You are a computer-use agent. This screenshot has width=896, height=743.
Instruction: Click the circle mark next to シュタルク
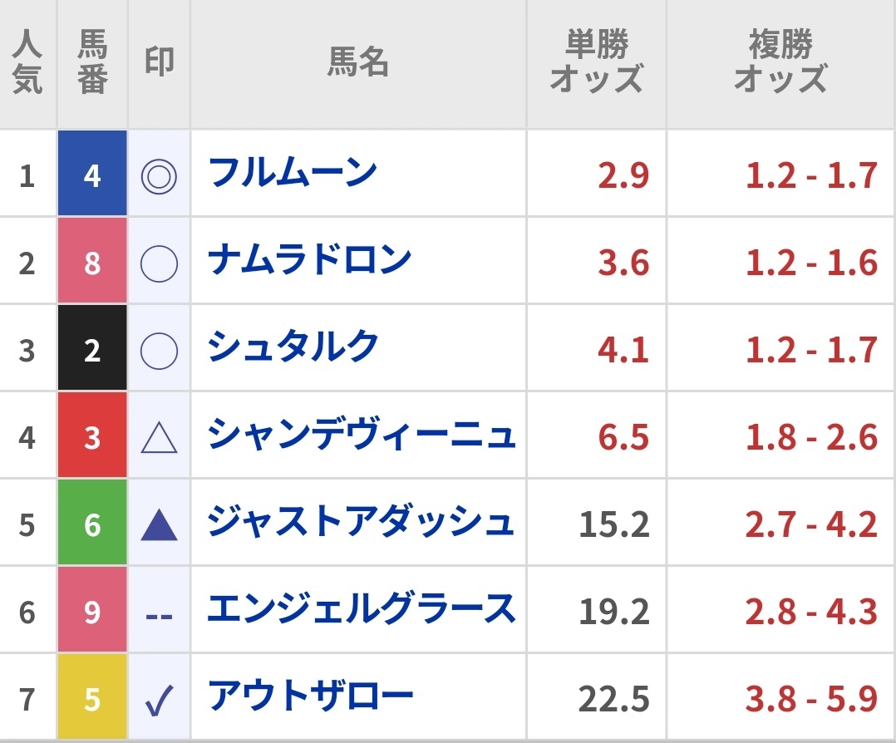coord(159,351)
